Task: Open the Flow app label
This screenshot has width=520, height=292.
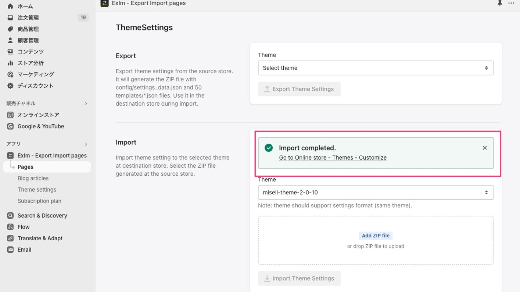Action: coord(24,227)
